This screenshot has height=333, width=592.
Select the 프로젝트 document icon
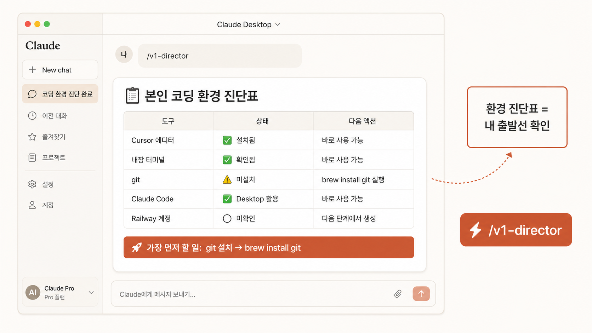click(x=32, y=157)
